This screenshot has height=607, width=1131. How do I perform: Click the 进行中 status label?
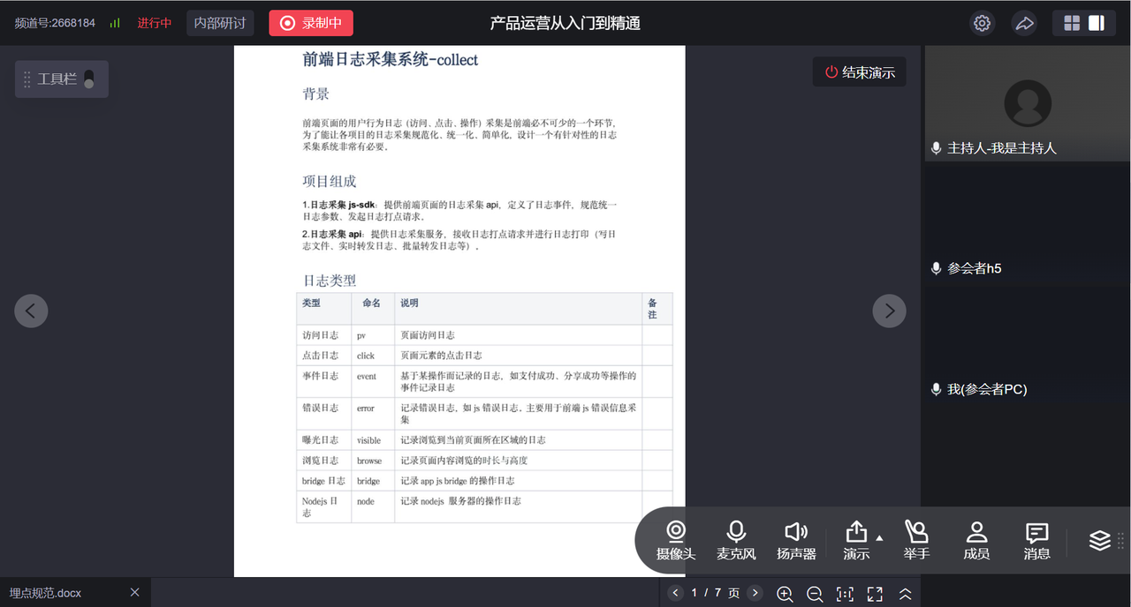click(155, 23)
